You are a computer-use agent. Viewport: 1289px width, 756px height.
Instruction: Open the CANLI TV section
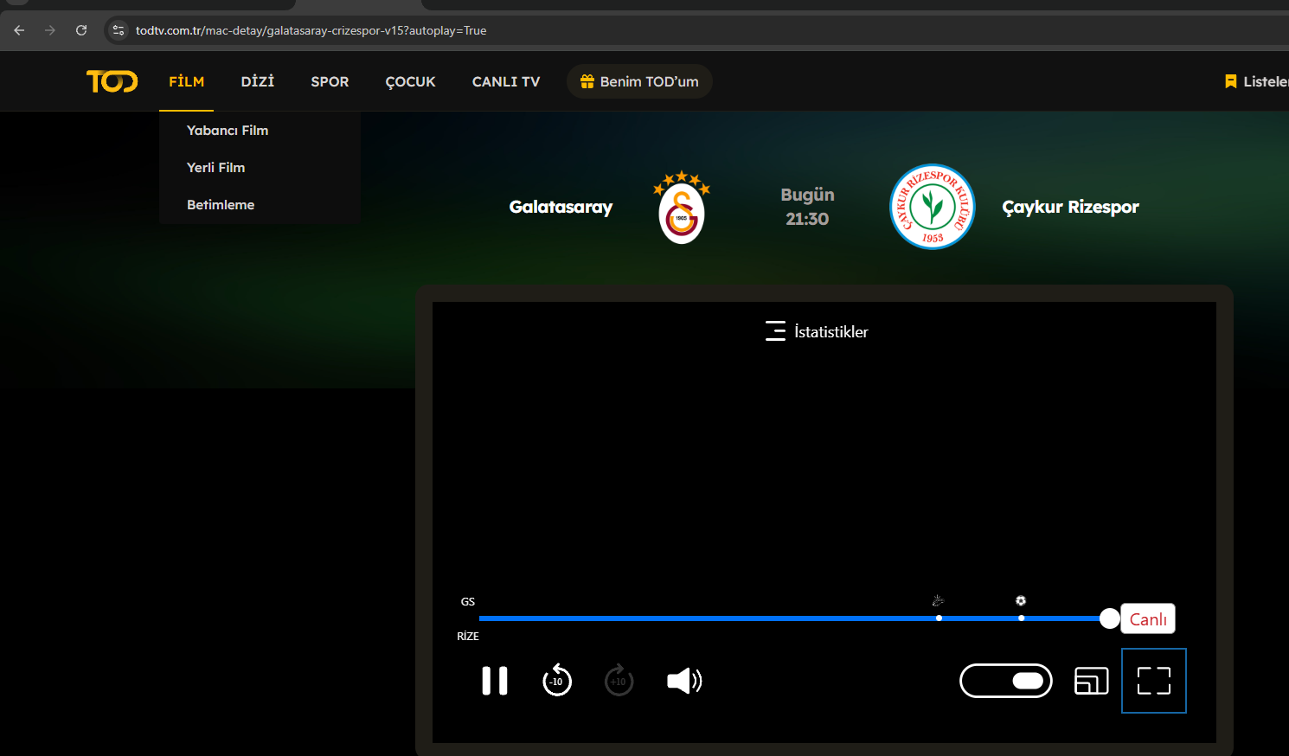(506, 81)
